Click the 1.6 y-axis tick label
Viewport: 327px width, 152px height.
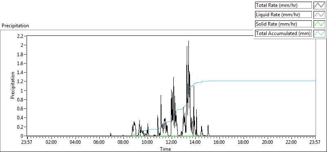click(x=20, y=64)
